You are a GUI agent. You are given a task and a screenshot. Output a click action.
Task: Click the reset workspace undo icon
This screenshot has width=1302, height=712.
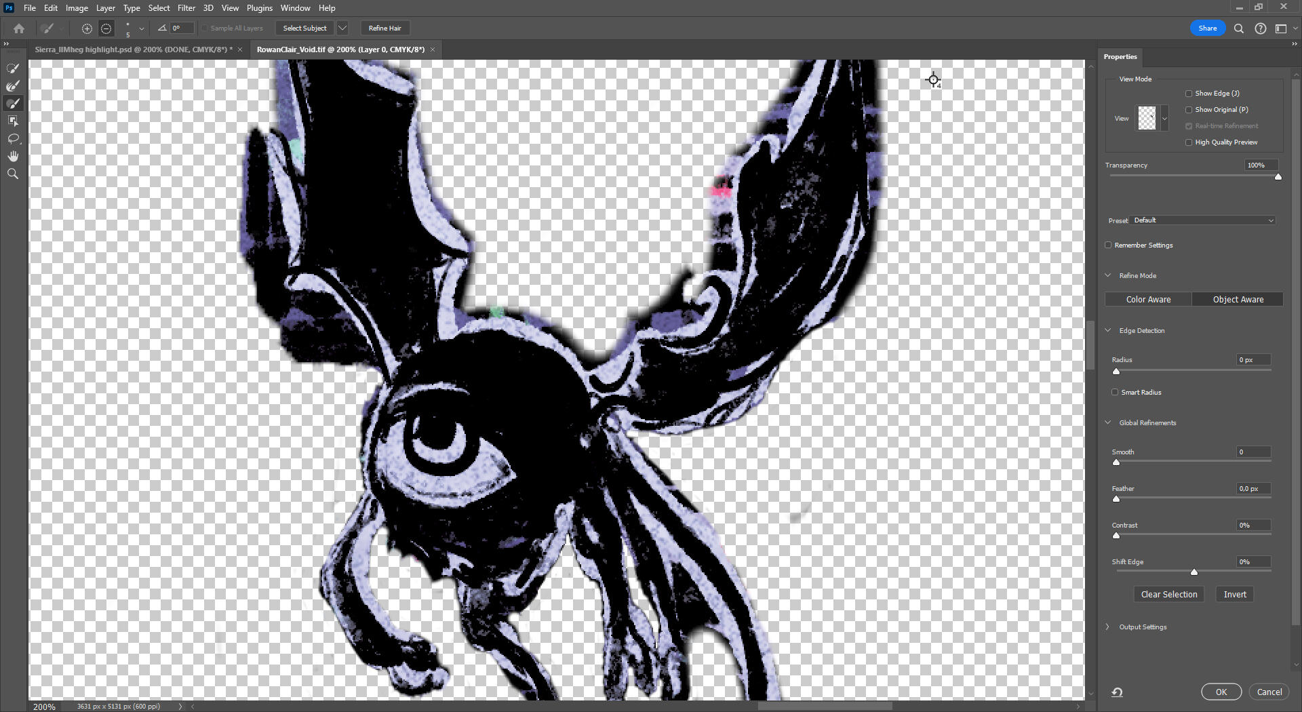pos(1118,692)
